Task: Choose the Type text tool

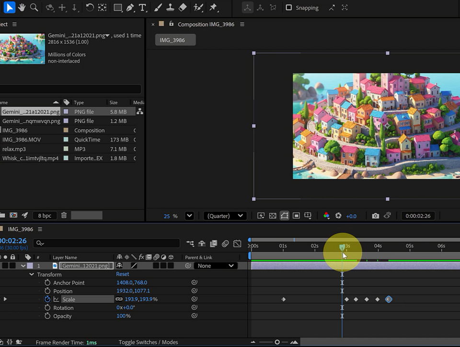Action: click(x=142, y=8)
